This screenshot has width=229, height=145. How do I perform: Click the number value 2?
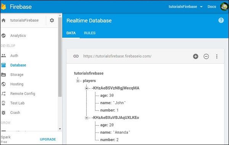point(118,140)
